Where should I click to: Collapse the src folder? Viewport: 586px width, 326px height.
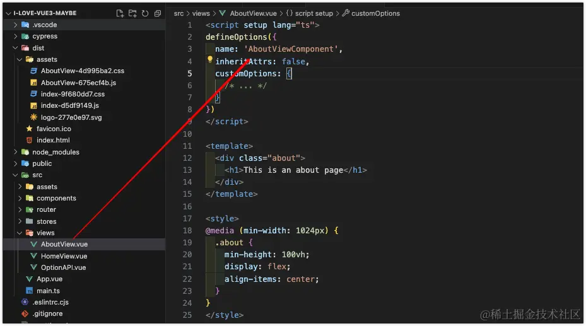[15, 175]
